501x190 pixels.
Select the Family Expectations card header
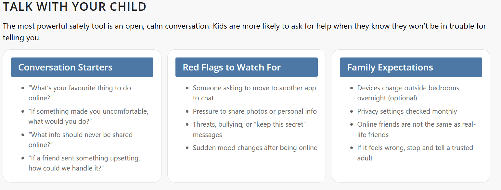pos(411,67)
